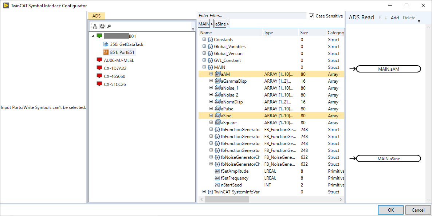
Task: Select the 851: Port851 tree item
Action: pos(119,52)
